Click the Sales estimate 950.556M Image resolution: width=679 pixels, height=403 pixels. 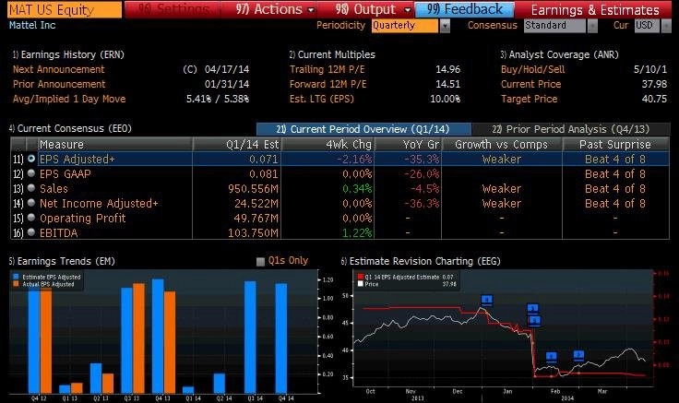coord(254,189)
